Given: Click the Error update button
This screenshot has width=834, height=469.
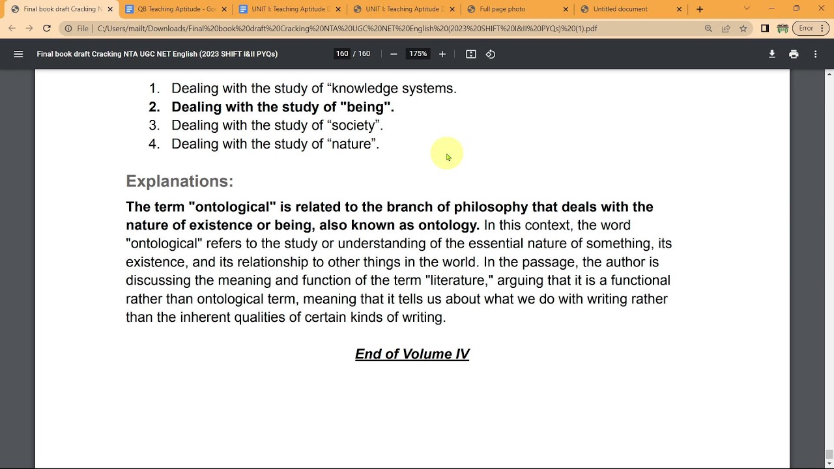Looking at the screenshot, I should (x=811, y=29).
